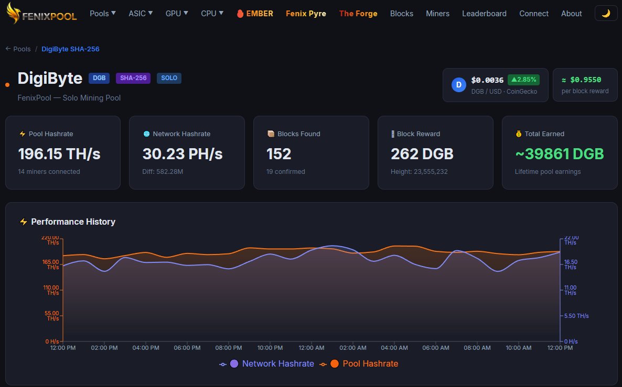The width and height of the screenshot is (622, 387).
Task: Open the Pools dropdown menu
Action: [103, 14]
